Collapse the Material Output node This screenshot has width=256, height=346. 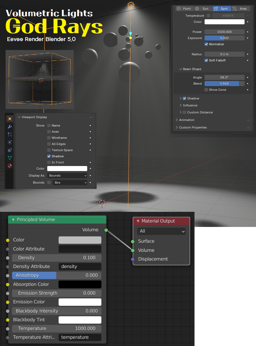138,221
